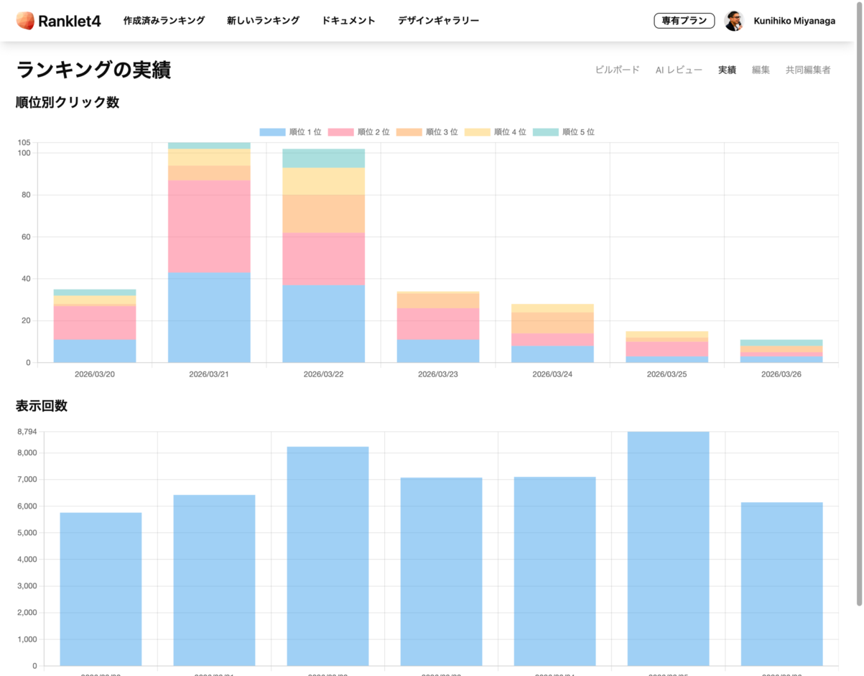Click the Ranklet4 peach logo icon

(x=25, y=20)
